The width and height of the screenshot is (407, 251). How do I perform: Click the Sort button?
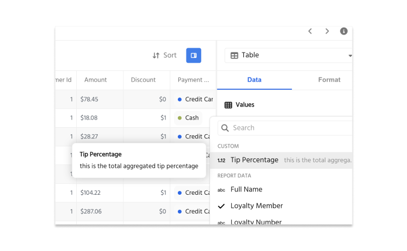[x=164, y=55]
